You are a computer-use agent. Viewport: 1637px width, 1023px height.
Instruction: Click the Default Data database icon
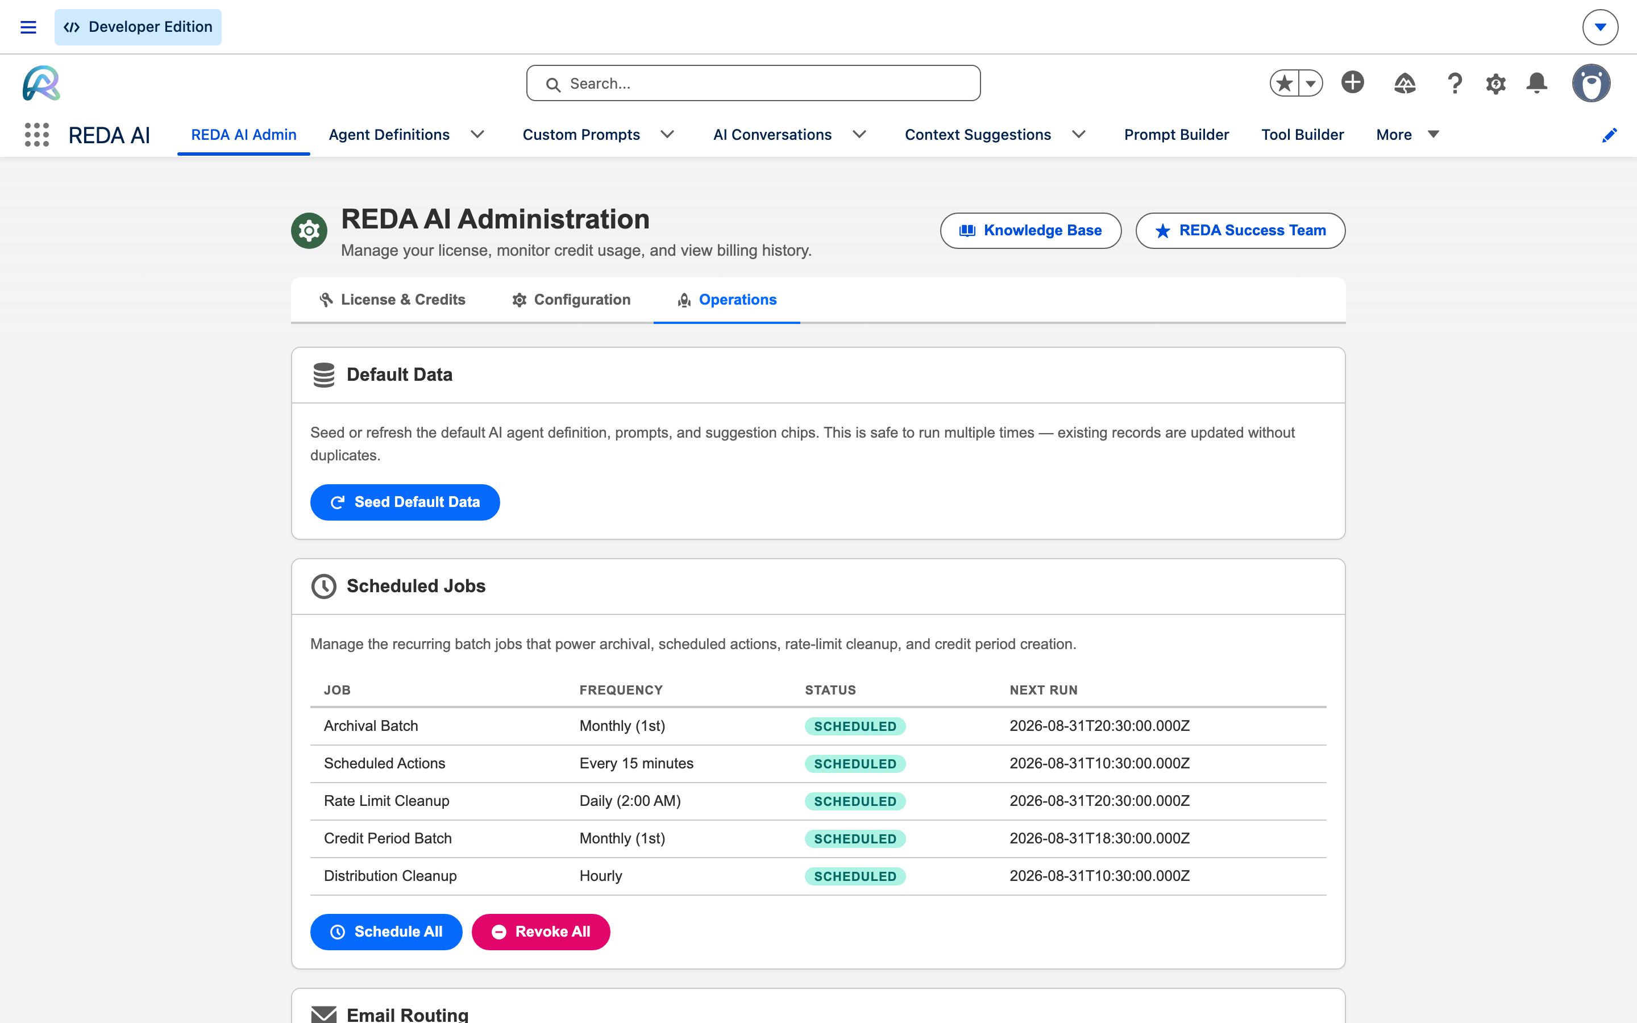click(323, 375)
